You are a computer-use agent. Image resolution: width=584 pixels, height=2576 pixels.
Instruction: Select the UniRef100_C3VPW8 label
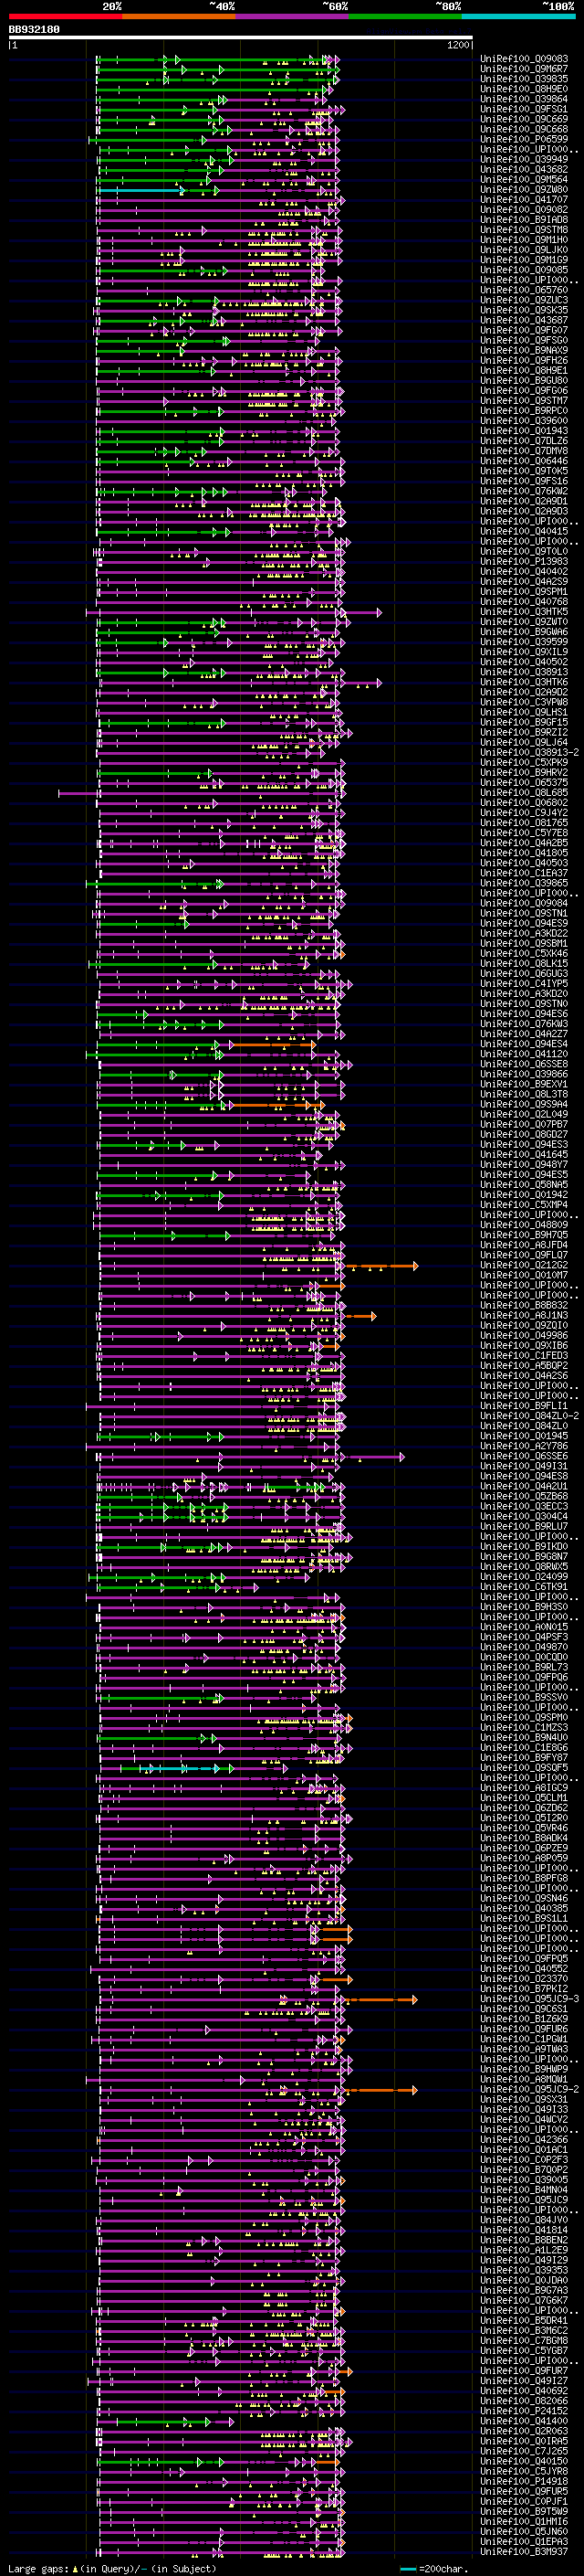(x=524, y=703)
